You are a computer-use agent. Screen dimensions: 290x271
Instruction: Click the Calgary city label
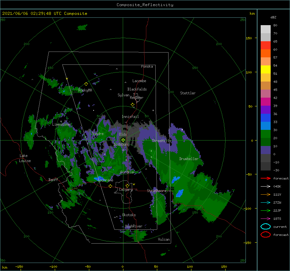point(126,189)
